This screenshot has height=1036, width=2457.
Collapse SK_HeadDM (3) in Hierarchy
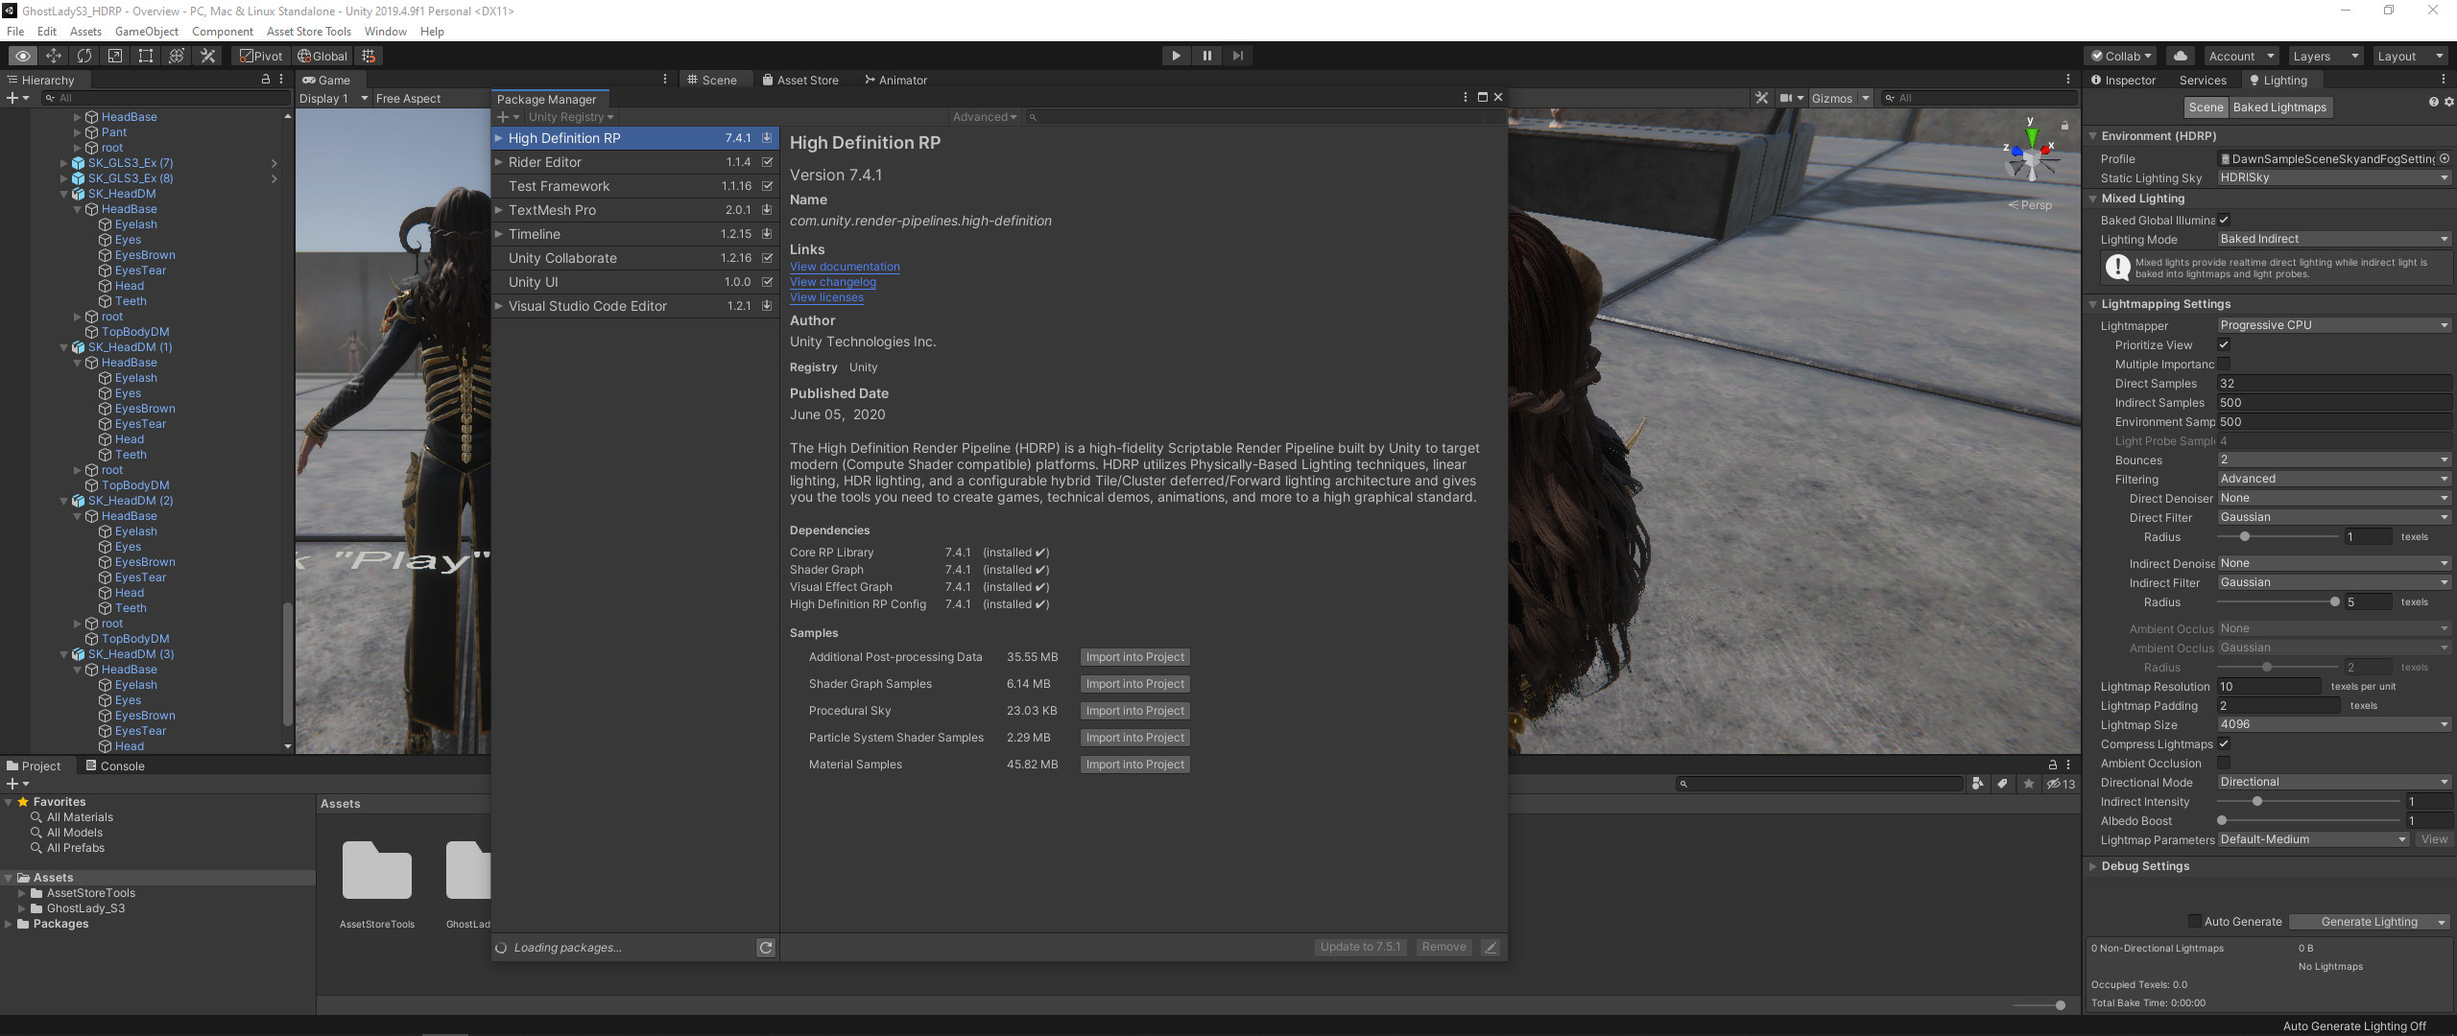tap(64, 654)
